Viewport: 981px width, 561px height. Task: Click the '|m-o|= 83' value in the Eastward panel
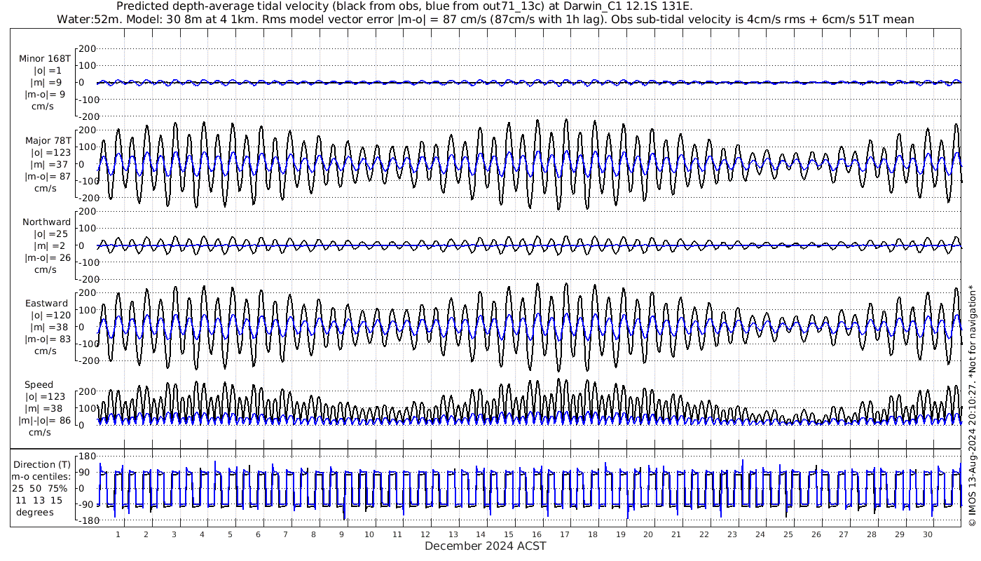(48, 339)
